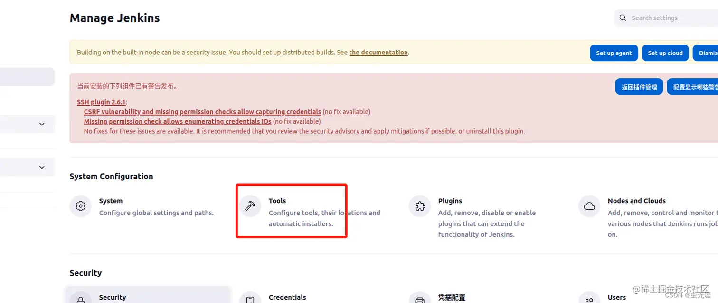Open Missing permission check advisory link
The height and width of the screenshot is (303, 718).
178,121
